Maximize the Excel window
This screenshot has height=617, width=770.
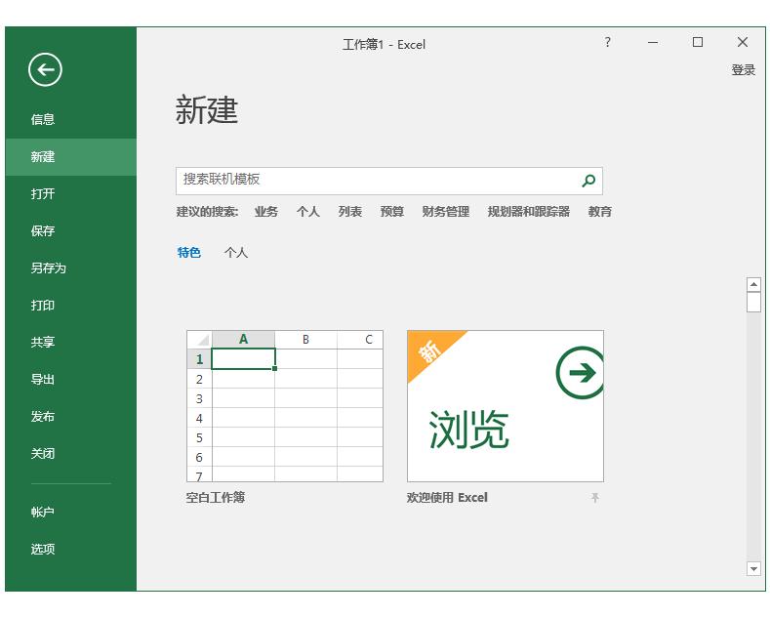pyautogui.click(x=698, y=42)
